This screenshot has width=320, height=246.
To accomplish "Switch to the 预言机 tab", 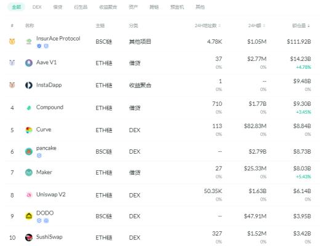I will click(177, 7).
